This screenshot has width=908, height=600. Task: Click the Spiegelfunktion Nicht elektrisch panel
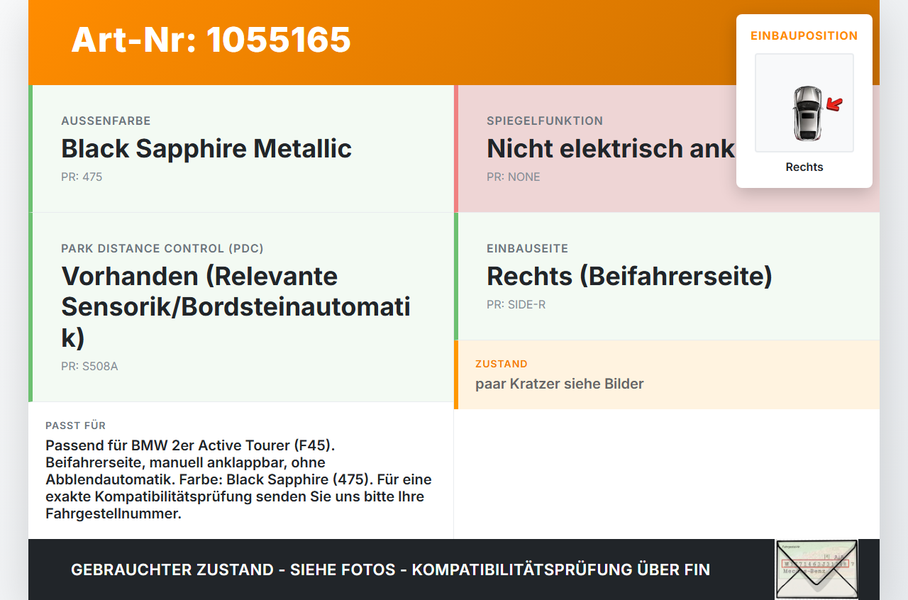click(667, 149)
